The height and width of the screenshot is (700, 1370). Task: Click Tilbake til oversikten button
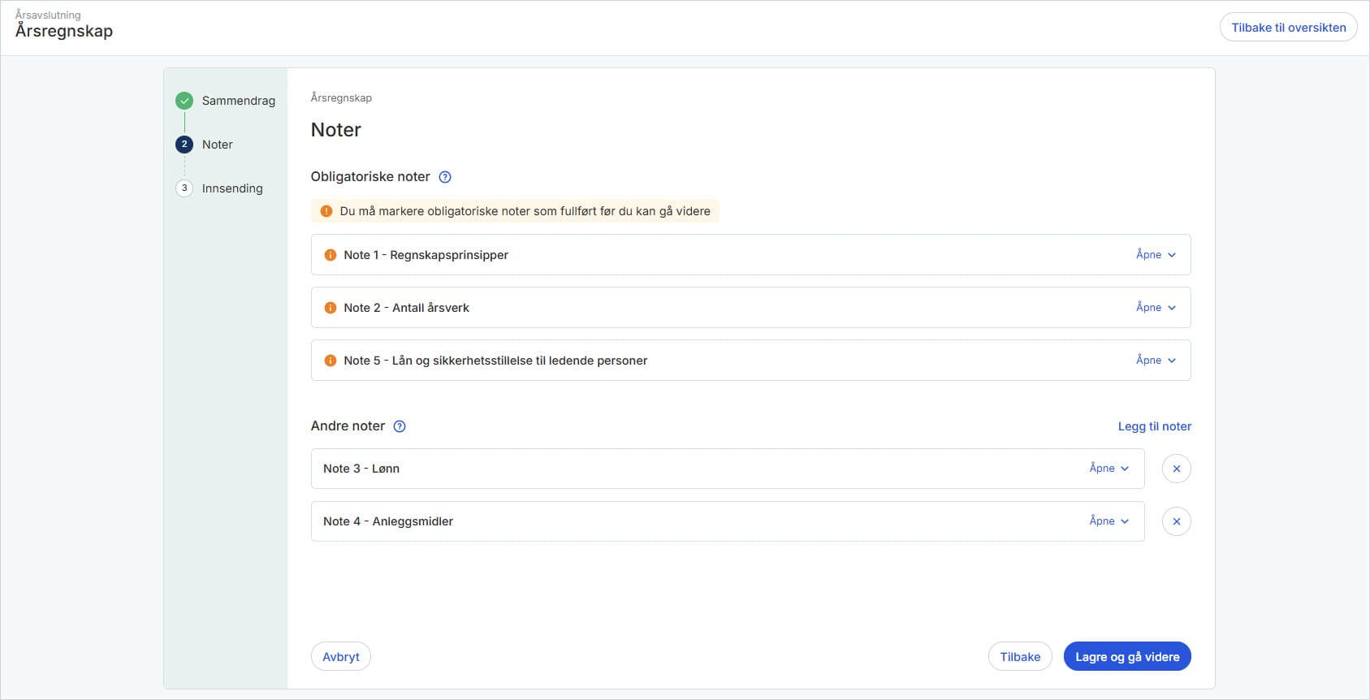[x=1288, y=28]
